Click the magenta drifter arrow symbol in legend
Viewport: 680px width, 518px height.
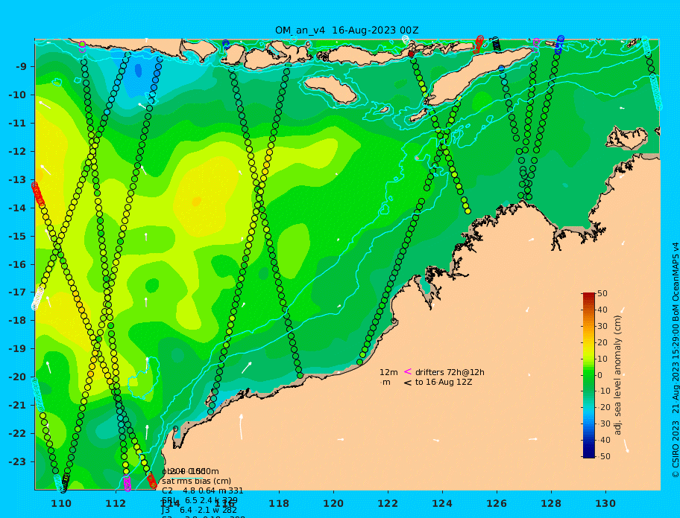pos(408,371)
